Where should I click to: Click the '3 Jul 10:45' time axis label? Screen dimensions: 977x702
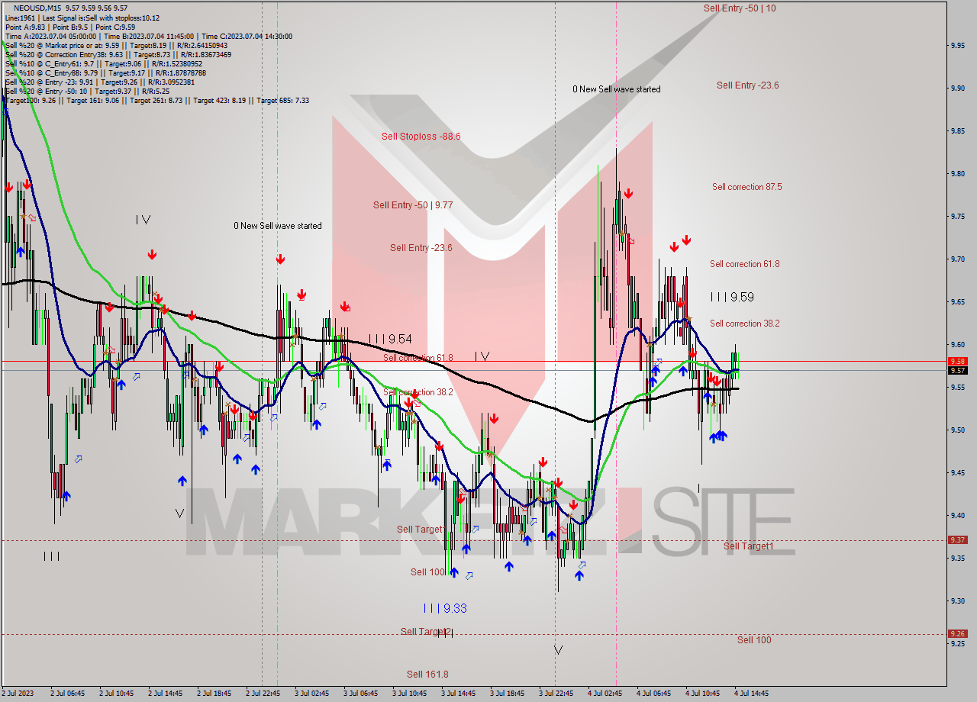[410, 694]
